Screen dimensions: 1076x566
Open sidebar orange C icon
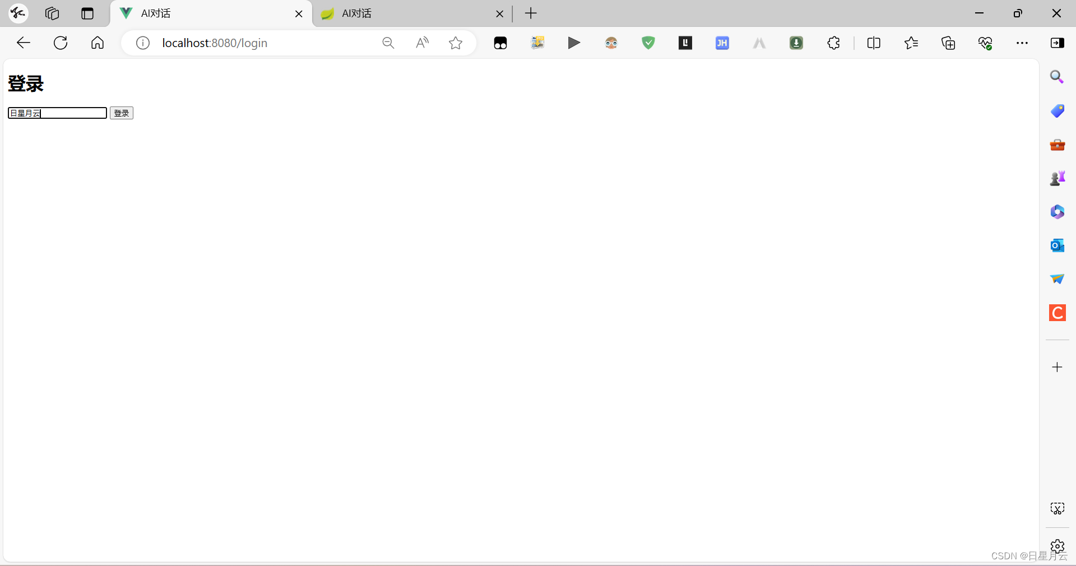tap(1057, 313)
